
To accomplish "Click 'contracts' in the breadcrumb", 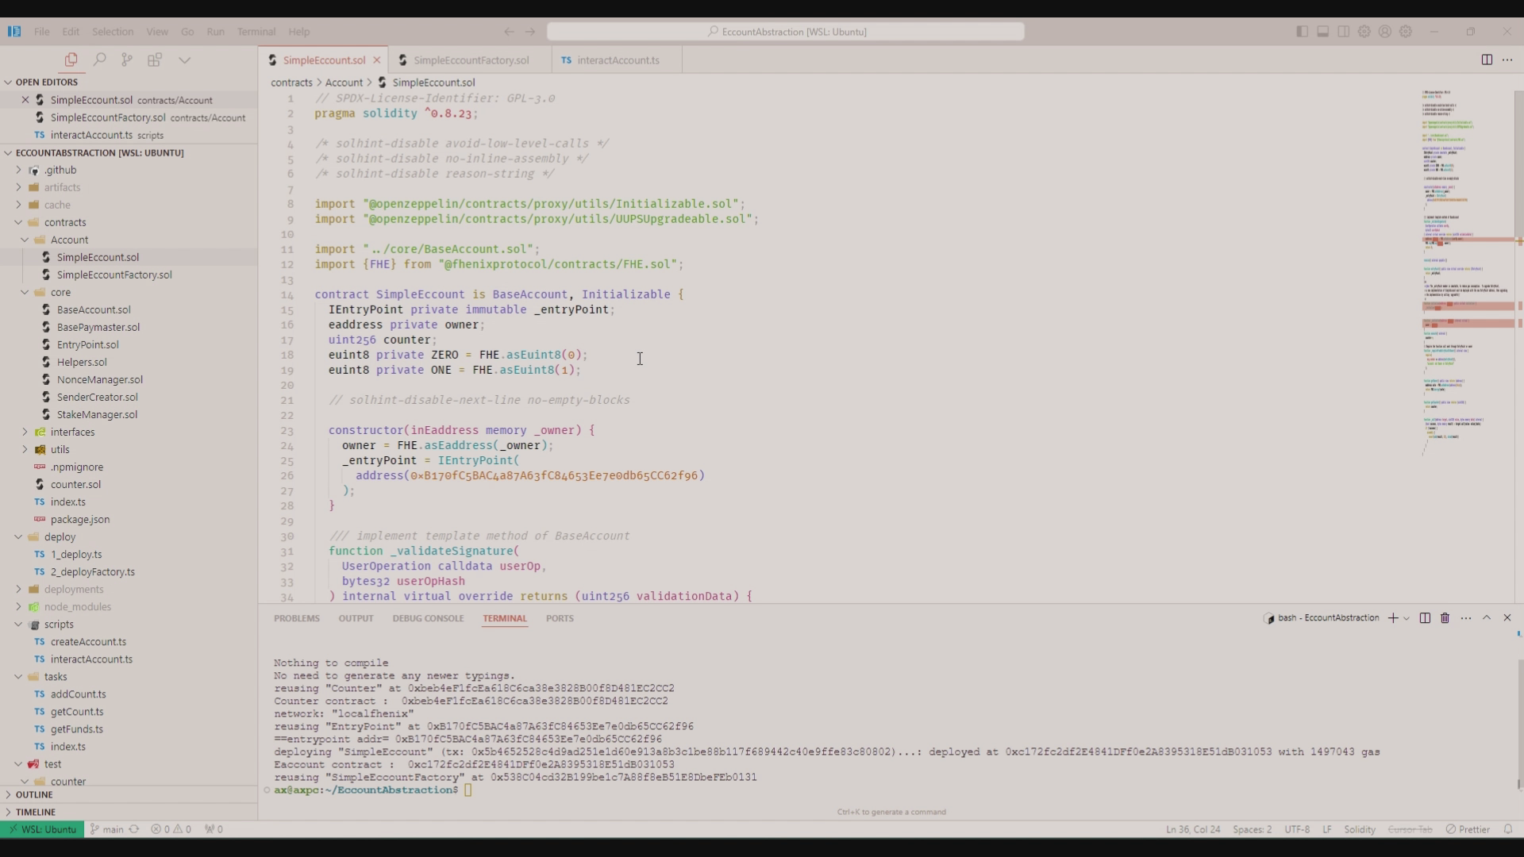I will 291,83.
